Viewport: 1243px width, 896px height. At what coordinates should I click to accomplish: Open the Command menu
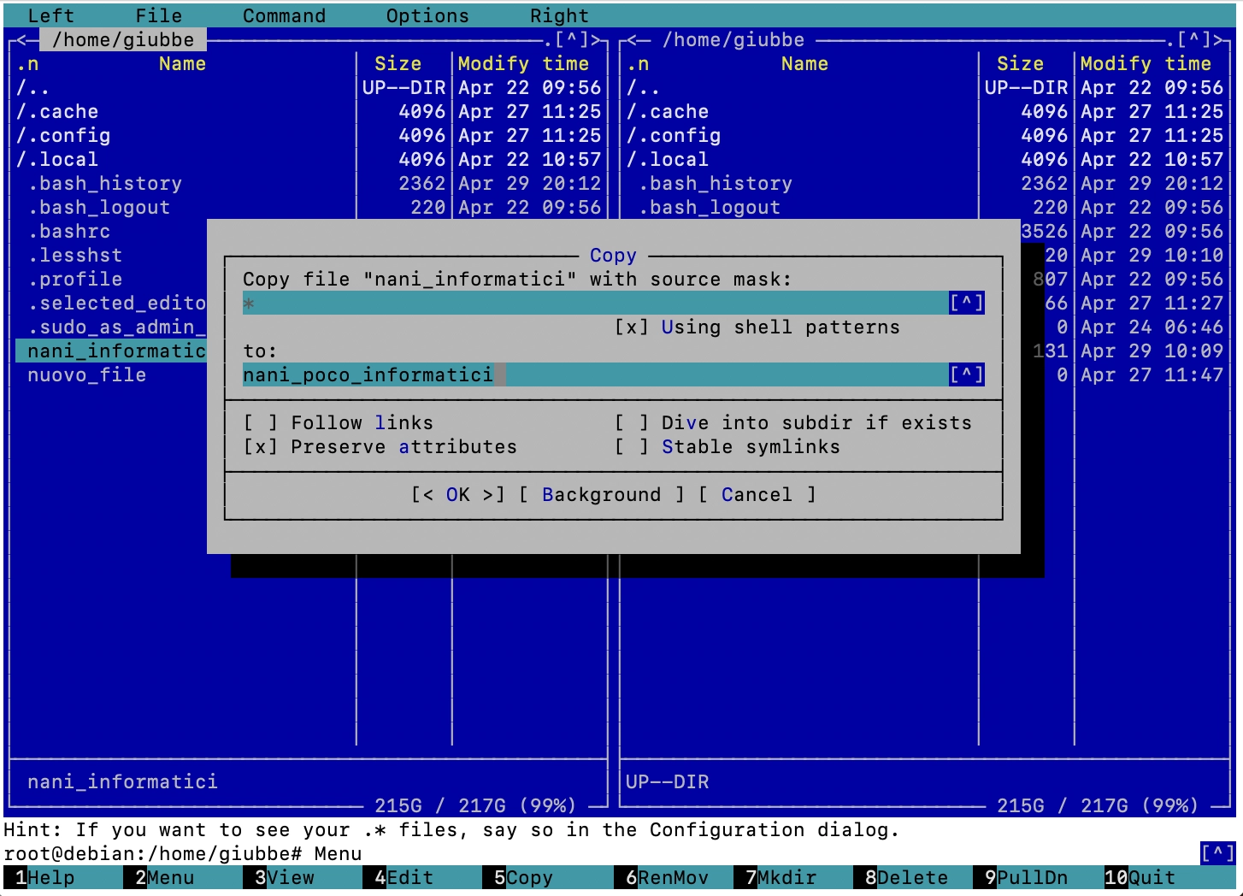tap(284, 15)
